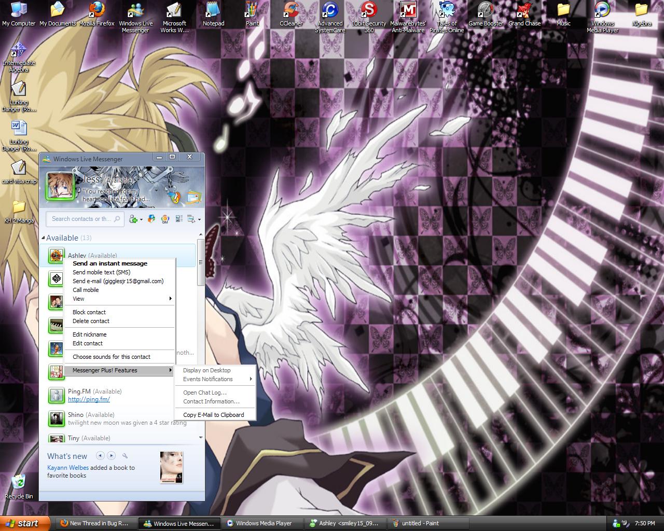This screenshot has height=531, width=664.
Task: Click the What's new wrench settings icon
Action: (125, 456)
